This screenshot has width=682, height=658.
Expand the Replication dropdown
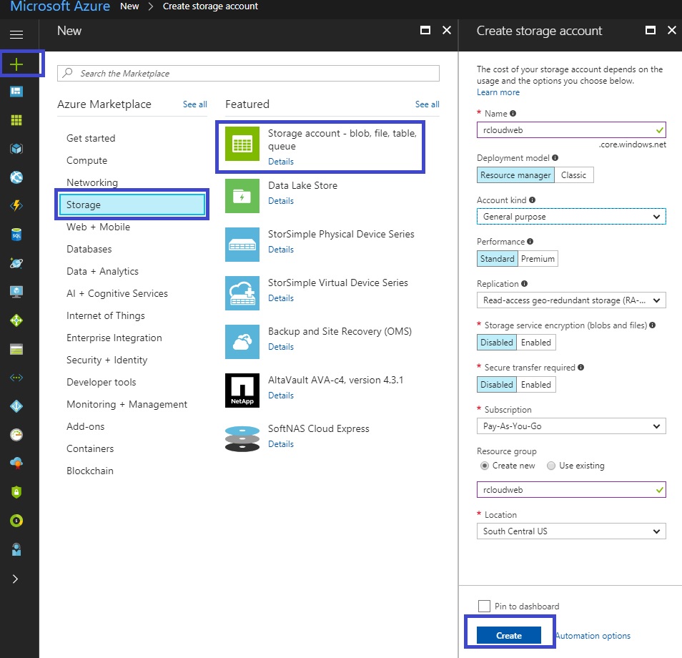pos(570,300)
